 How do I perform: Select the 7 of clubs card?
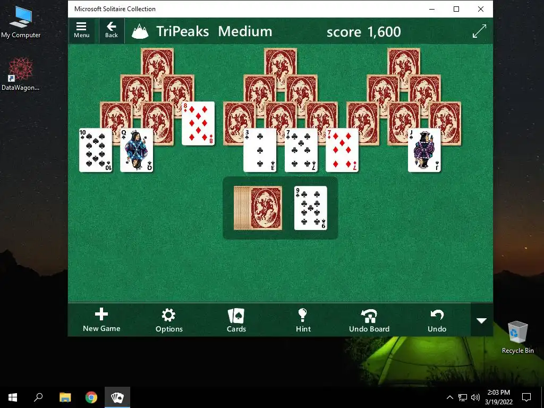(x=301, y=150)
